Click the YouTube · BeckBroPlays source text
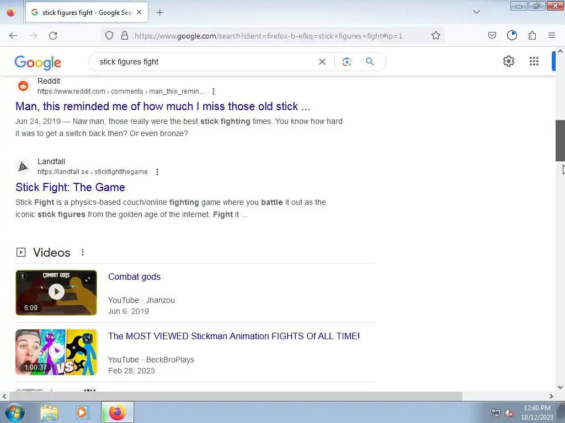 pos(151,360)
